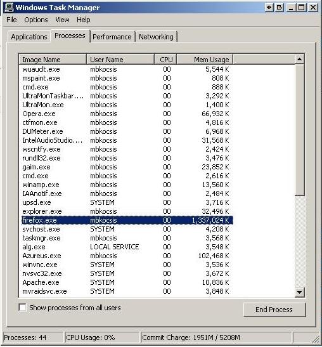322x347 pixels.
Task: Click the scrollbar up arrow
Action: 300,59
